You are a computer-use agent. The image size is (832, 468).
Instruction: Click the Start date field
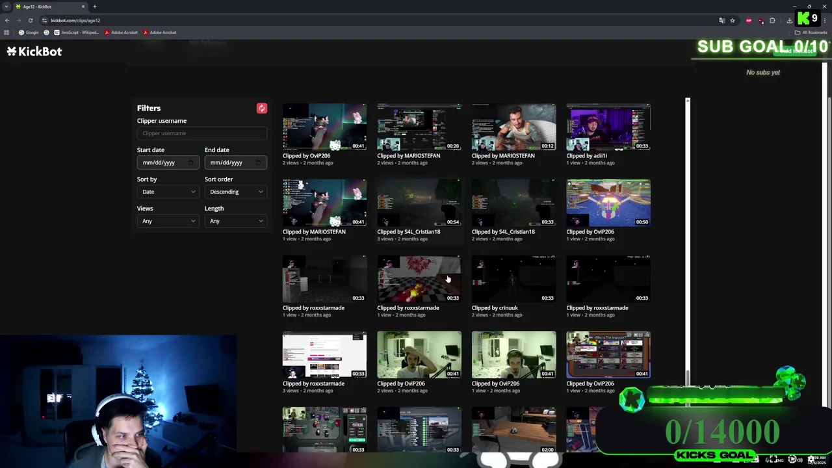click(x=168, y=162)
